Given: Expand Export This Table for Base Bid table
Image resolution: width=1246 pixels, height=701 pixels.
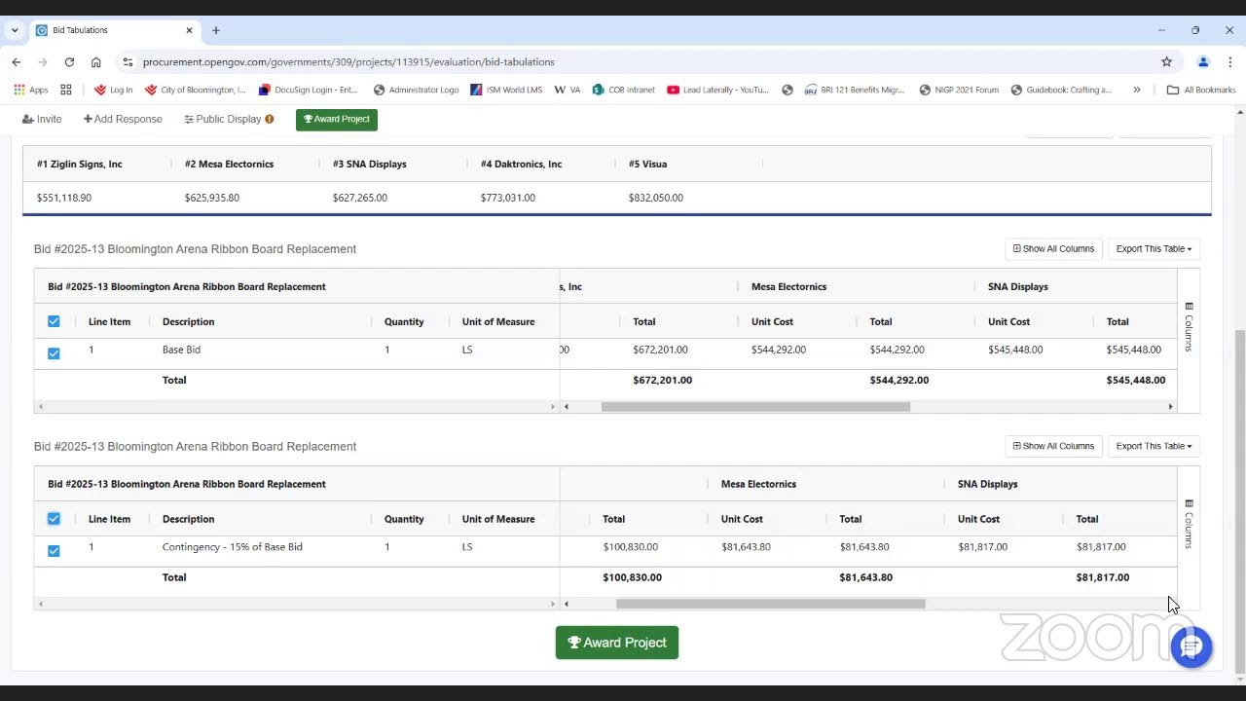Looking at the screenshot, I should (x=1154, y=249).
